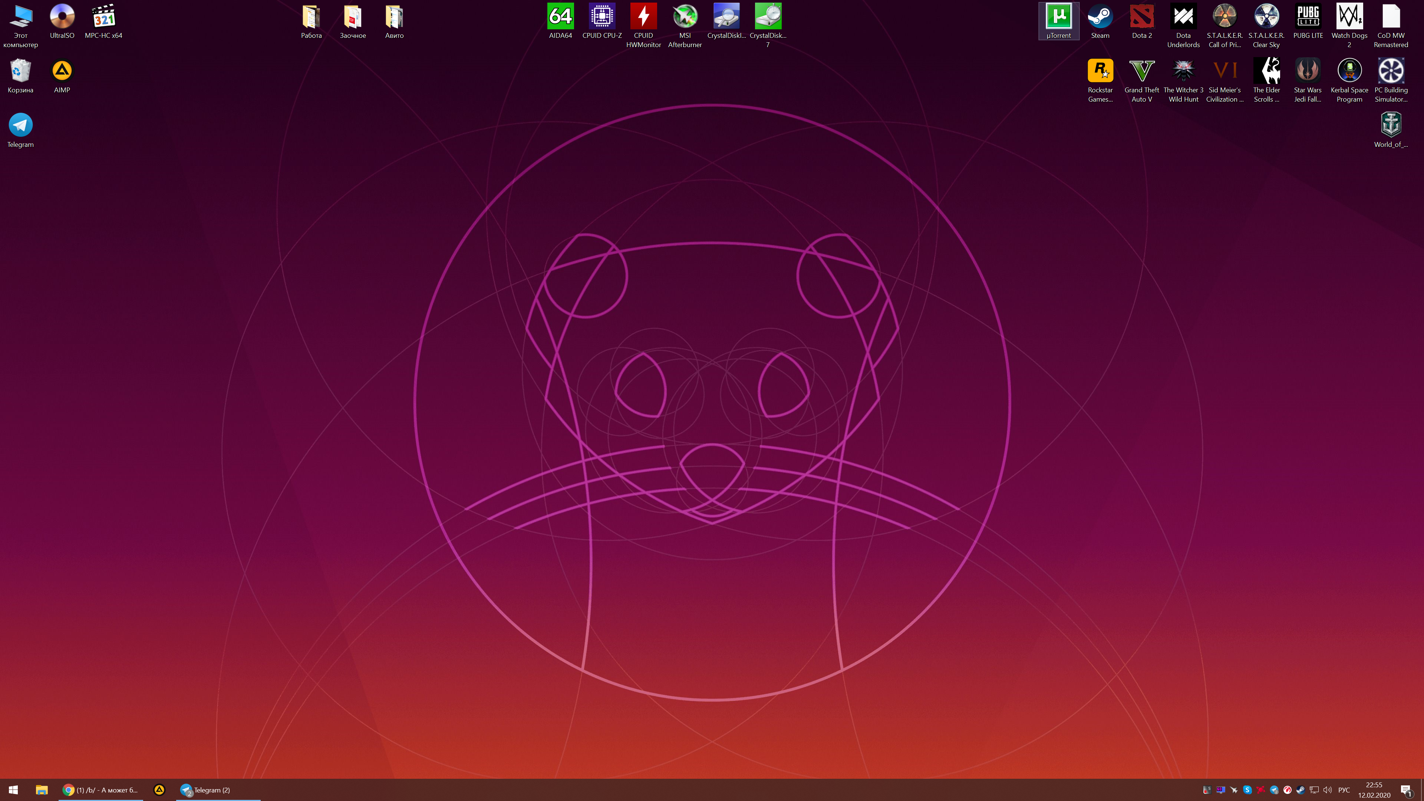Open network status in the tray

(1314, 790)
